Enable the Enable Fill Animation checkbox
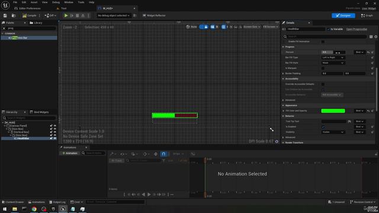379x213 pixels. (323, 41)
